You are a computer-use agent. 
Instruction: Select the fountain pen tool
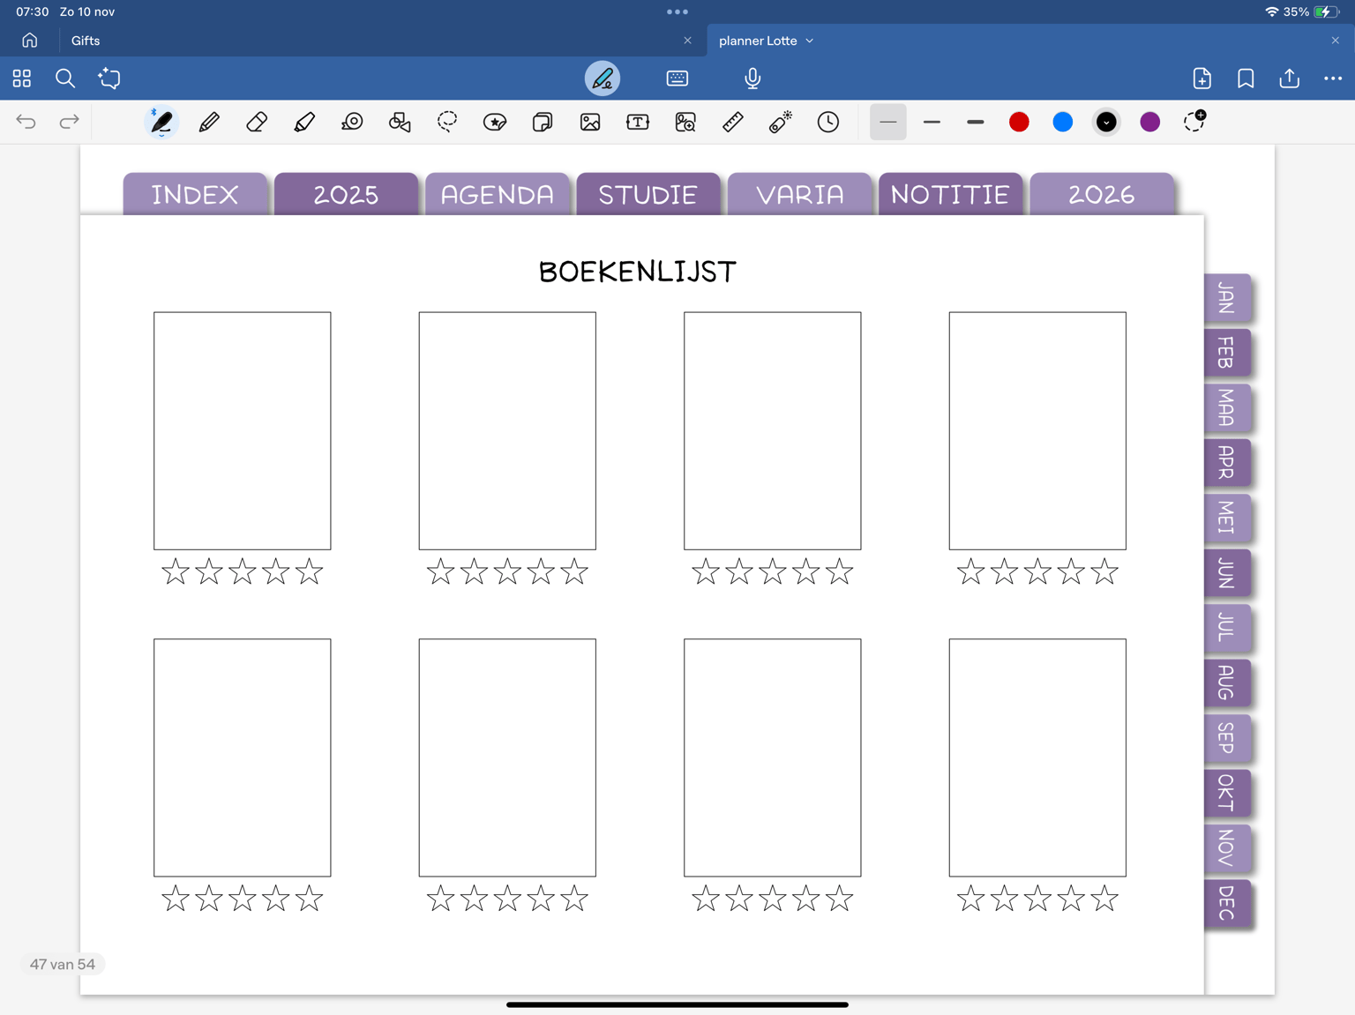[161, 122]
